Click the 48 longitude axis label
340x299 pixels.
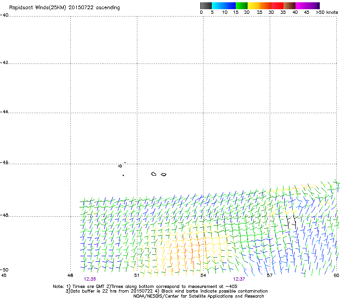click(x=70, y=276)
